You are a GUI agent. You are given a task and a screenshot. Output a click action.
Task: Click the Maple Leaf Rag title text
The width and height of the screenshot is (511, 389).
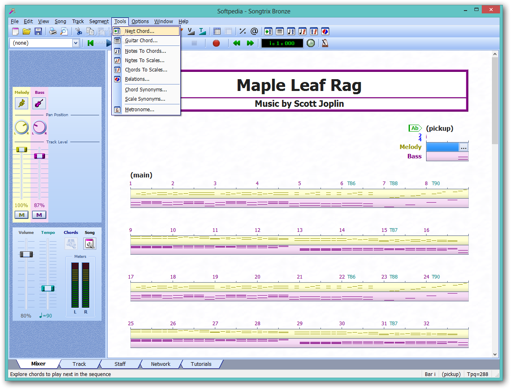pyautogui.click(x=299, y=85)
